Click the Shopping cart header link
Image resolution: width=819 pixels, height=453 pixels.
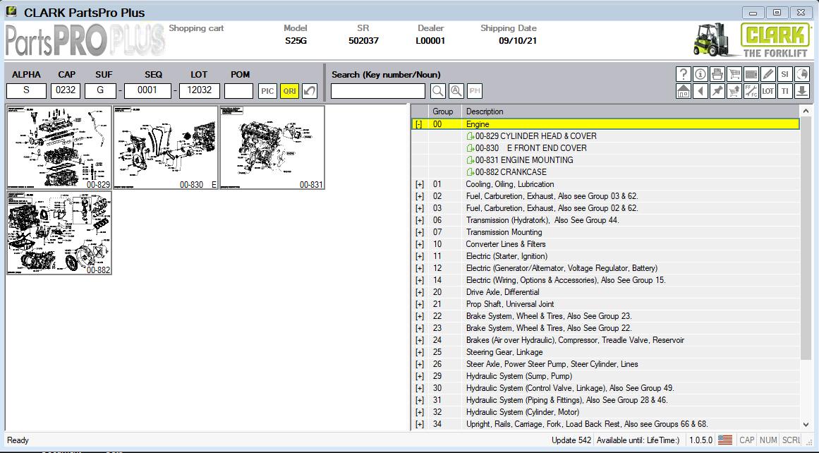click(196, 28)
